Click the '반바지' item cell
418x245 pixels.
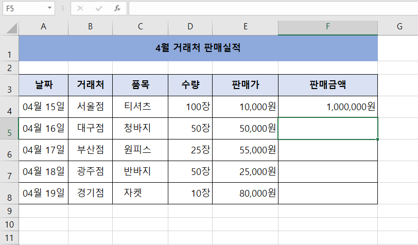140,172
